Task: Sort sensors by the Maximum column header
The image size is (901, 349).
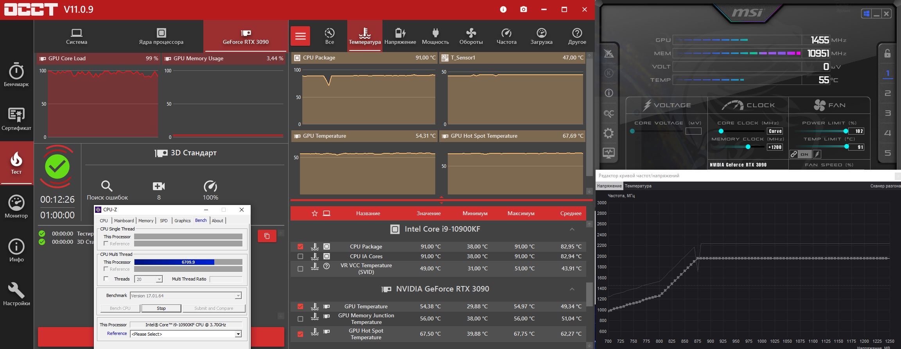Action: 521,213
